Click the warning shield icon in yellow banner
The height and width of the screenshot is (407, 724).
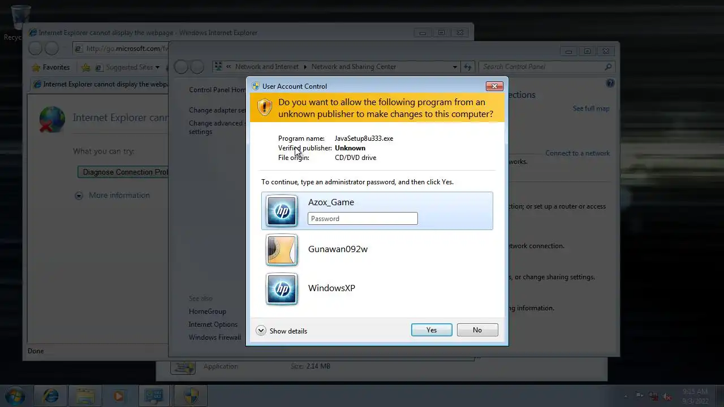pyautogui.click(x=265, y=107)
